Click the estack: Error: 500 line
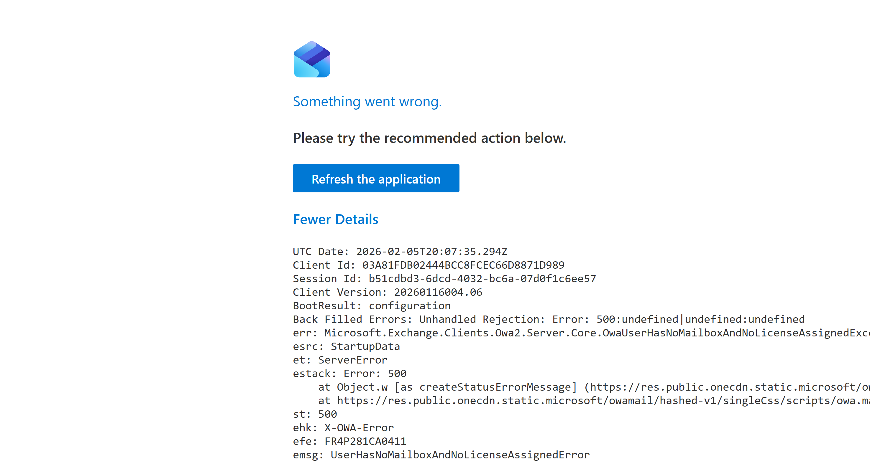This screenshot has height=474, width=870. (x=349, y=374)
